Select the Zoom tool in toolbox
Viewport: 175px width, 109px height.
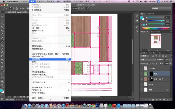click(x=2, y=85)
